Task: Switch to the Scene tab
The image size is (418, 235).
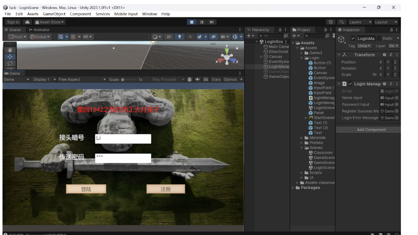Action: click(13, 30)
